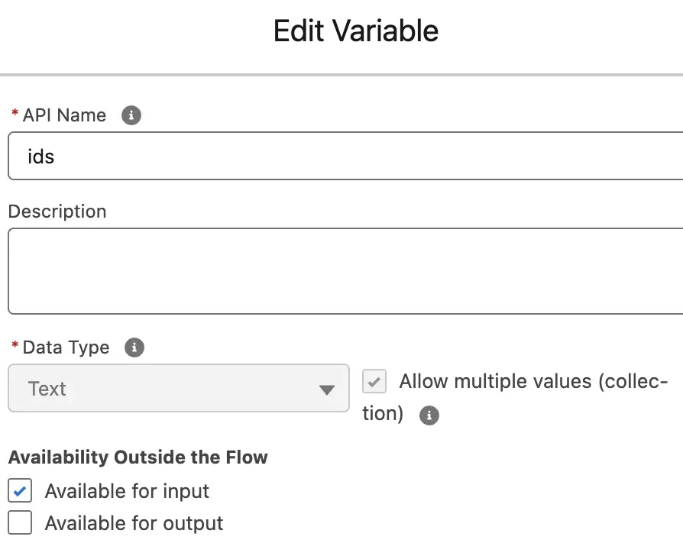
Task: Toggle the Allow multiple values checkbox
Action: [374, 381]
